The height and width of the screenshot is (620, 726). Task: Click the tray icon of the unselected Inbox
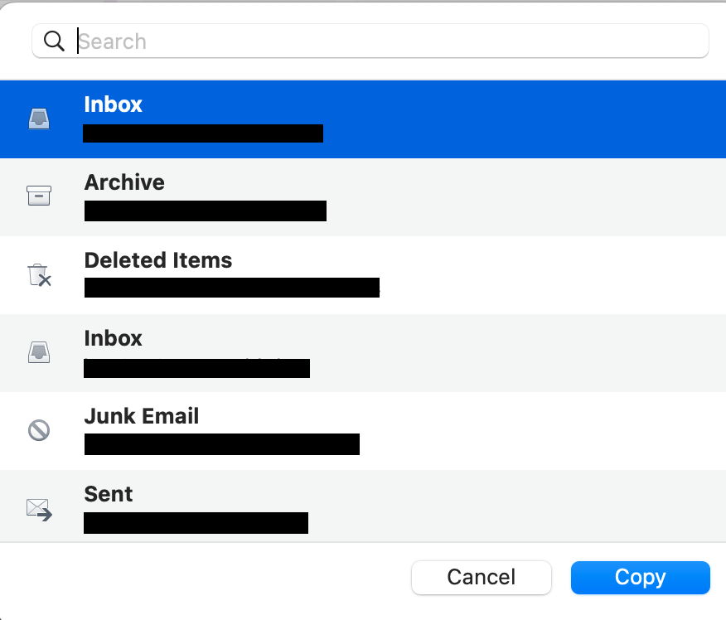coord(39,352)
